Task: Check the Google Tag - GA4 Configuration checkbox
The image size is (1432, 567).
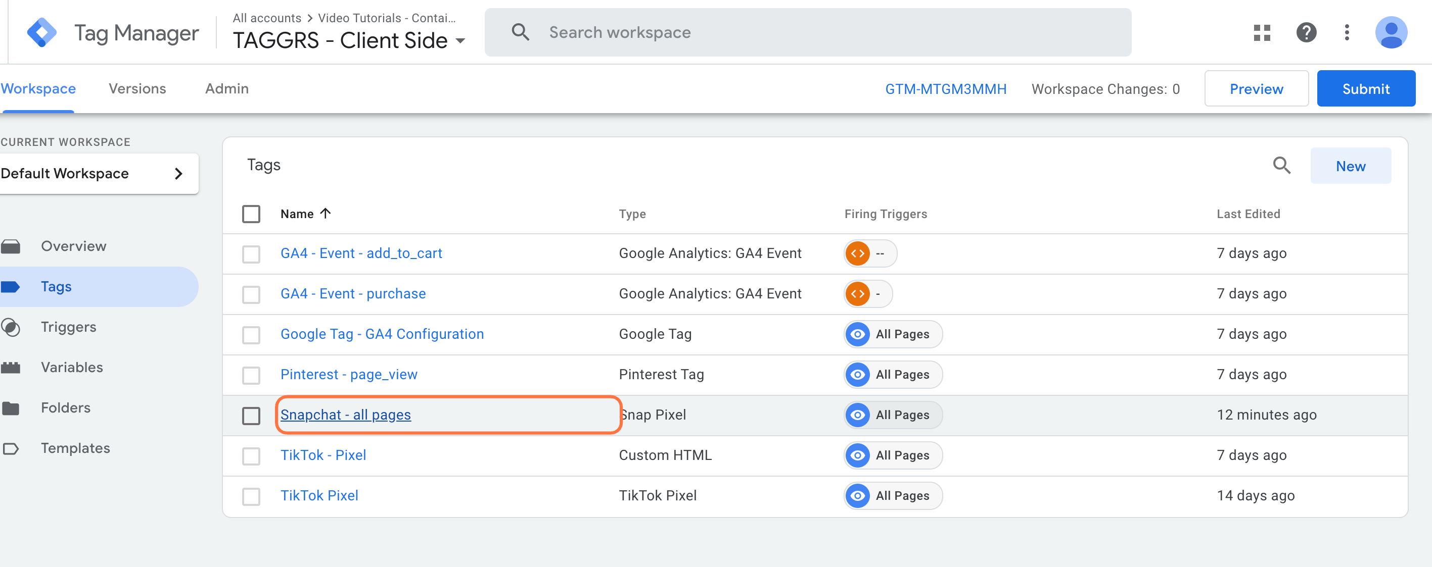Action: click(x=251, y=335)
